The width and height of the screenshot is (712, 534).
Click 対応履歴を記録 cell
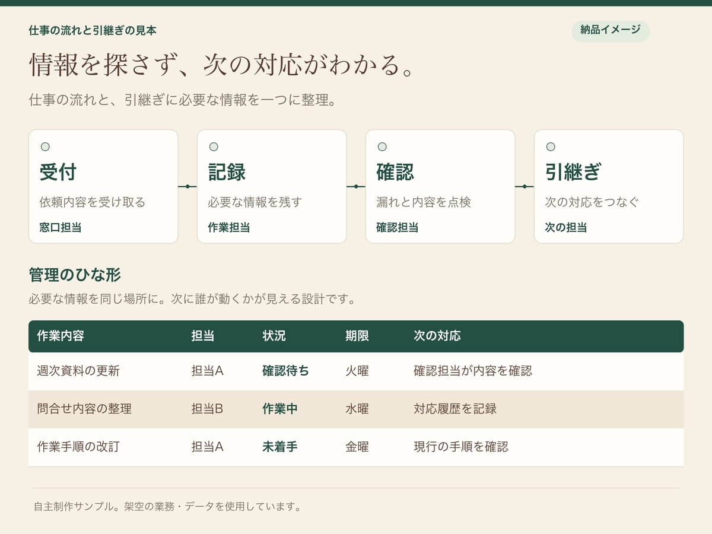pos(455,409)
